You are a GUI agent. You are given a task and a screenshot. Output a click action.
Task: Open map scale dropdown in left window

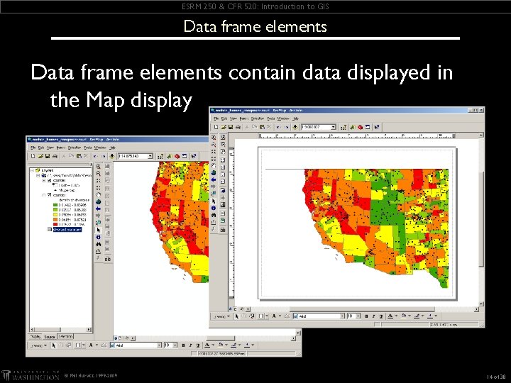tap(150, 156)
